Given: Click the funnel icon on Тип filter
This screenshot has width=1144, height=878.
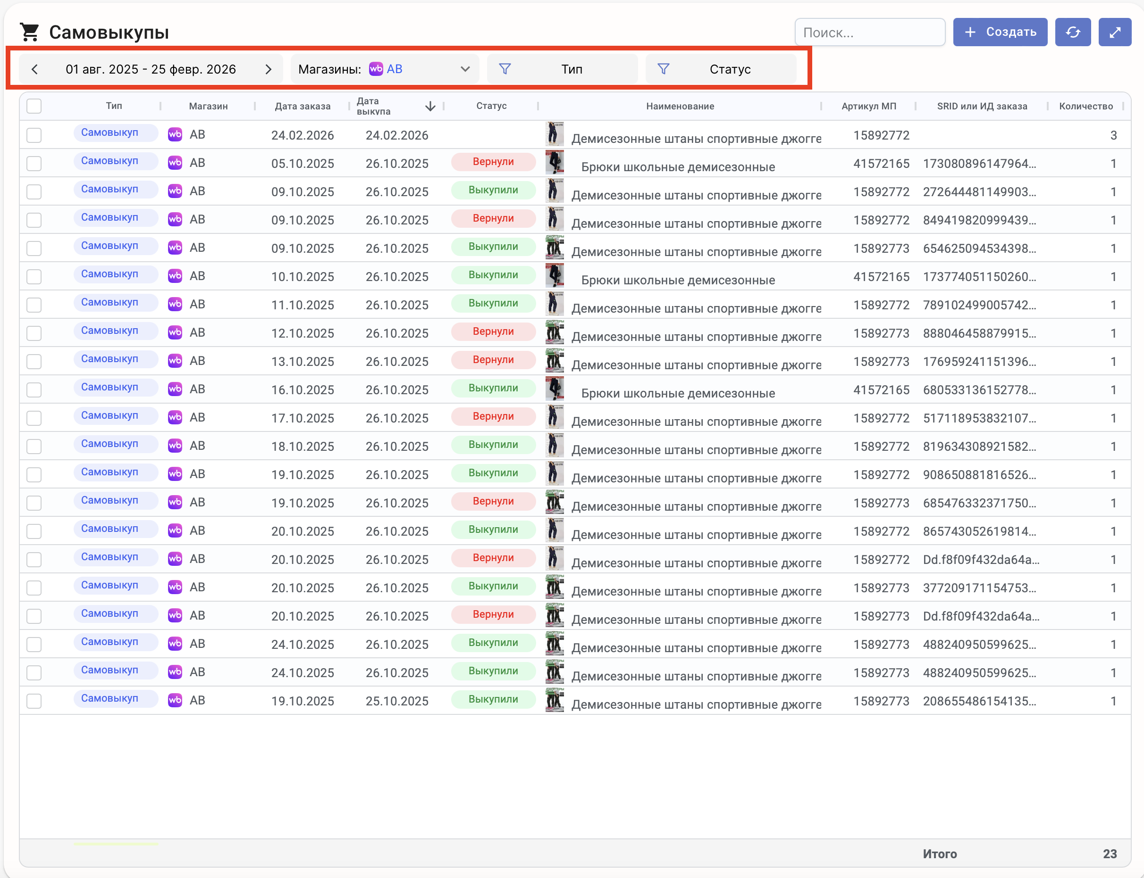Looking at the screenshot, I should click(x=505, y=69).
